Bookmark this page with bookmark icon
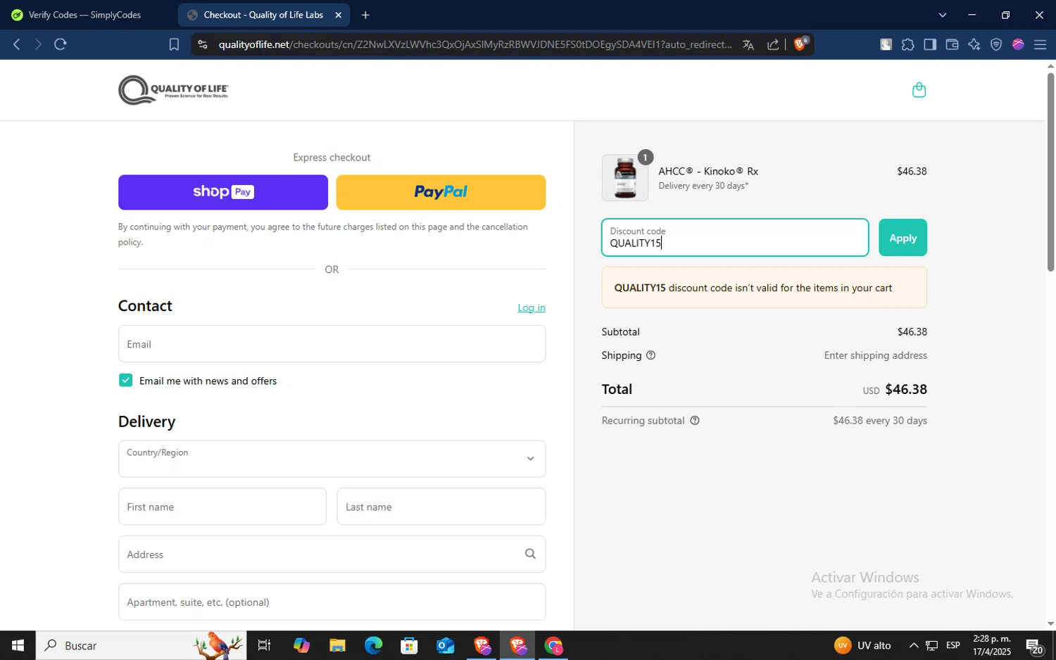The height and width of the screenshot is (660, 1056). (x=174, y=44)
